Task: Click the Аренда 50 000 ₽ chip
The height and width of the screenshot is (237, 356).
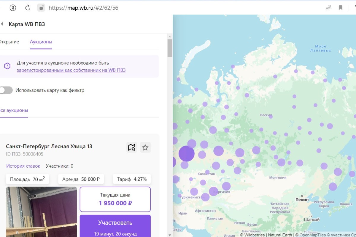Action: (x=81, y=179)
